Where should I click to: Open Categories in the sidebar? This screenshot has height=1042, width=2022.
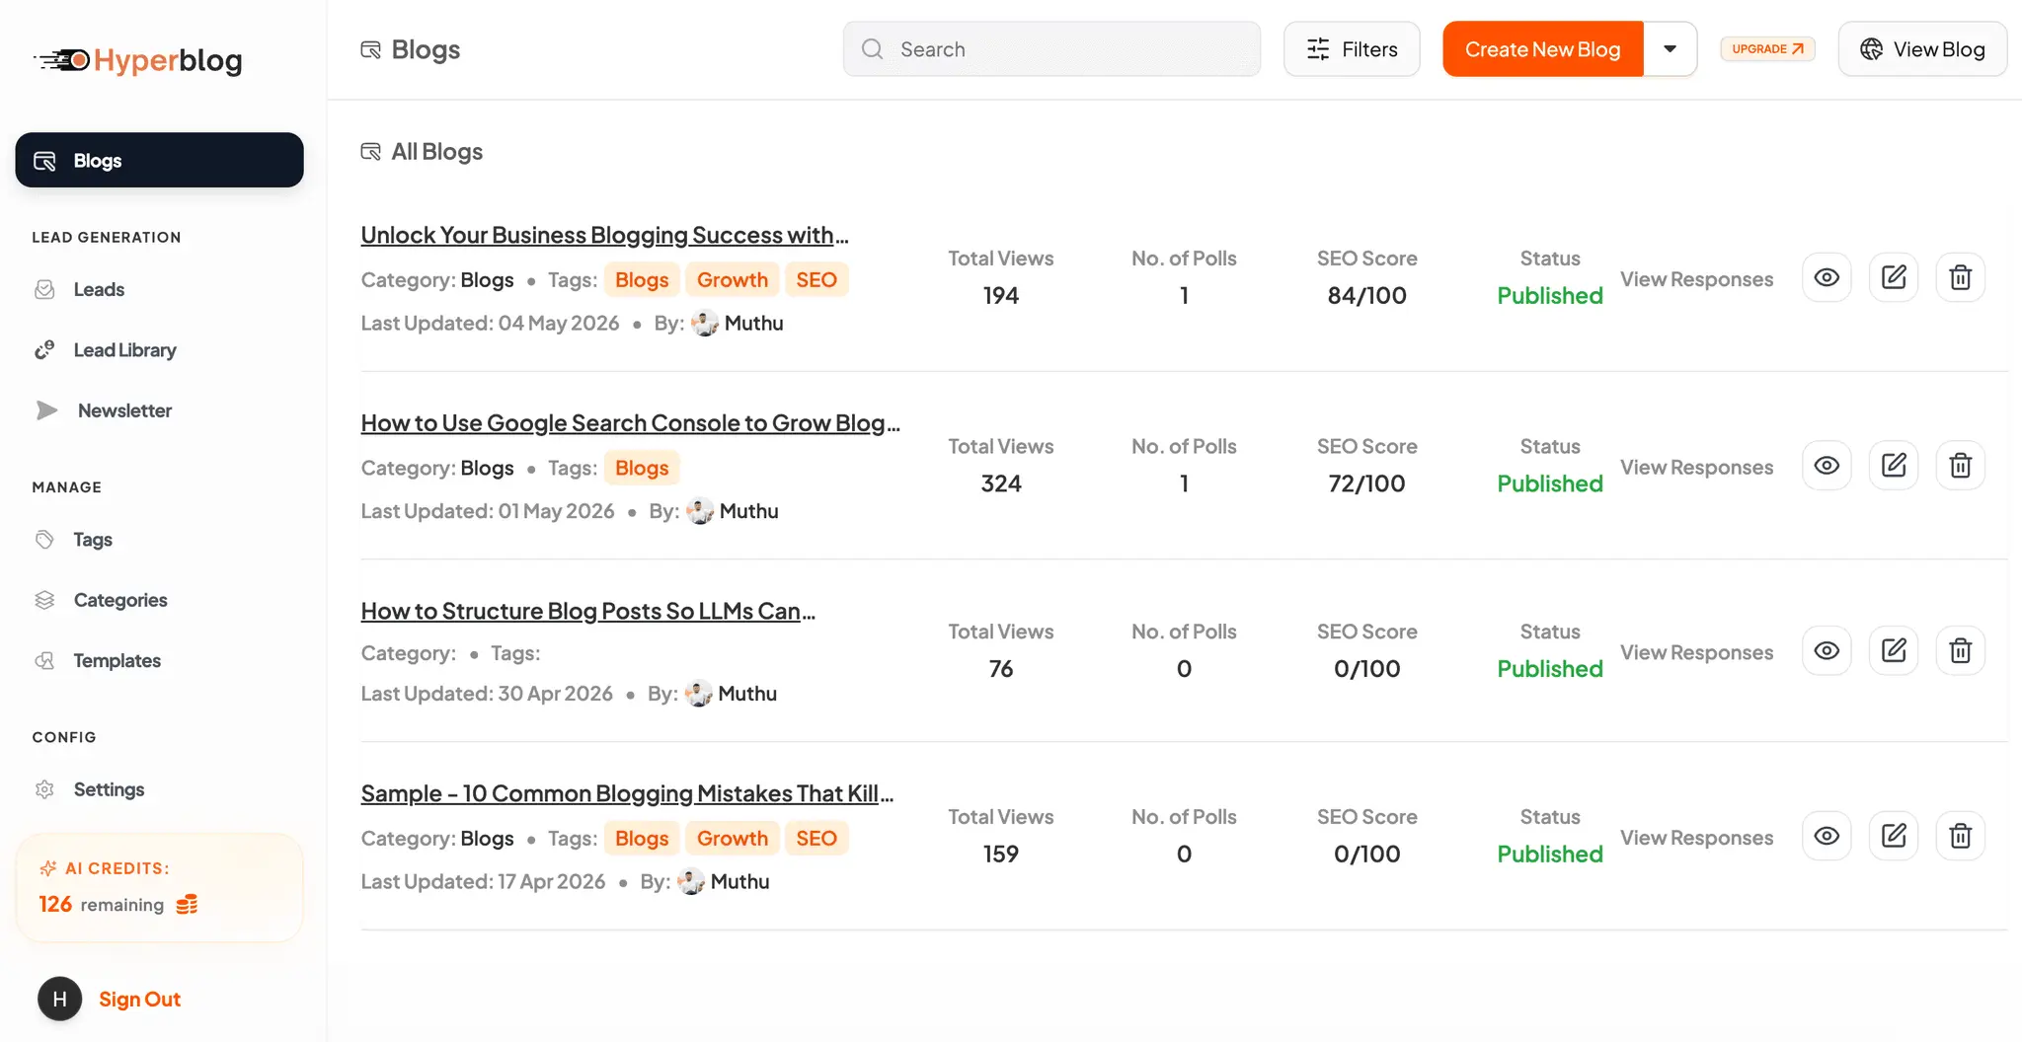point(120,600)
